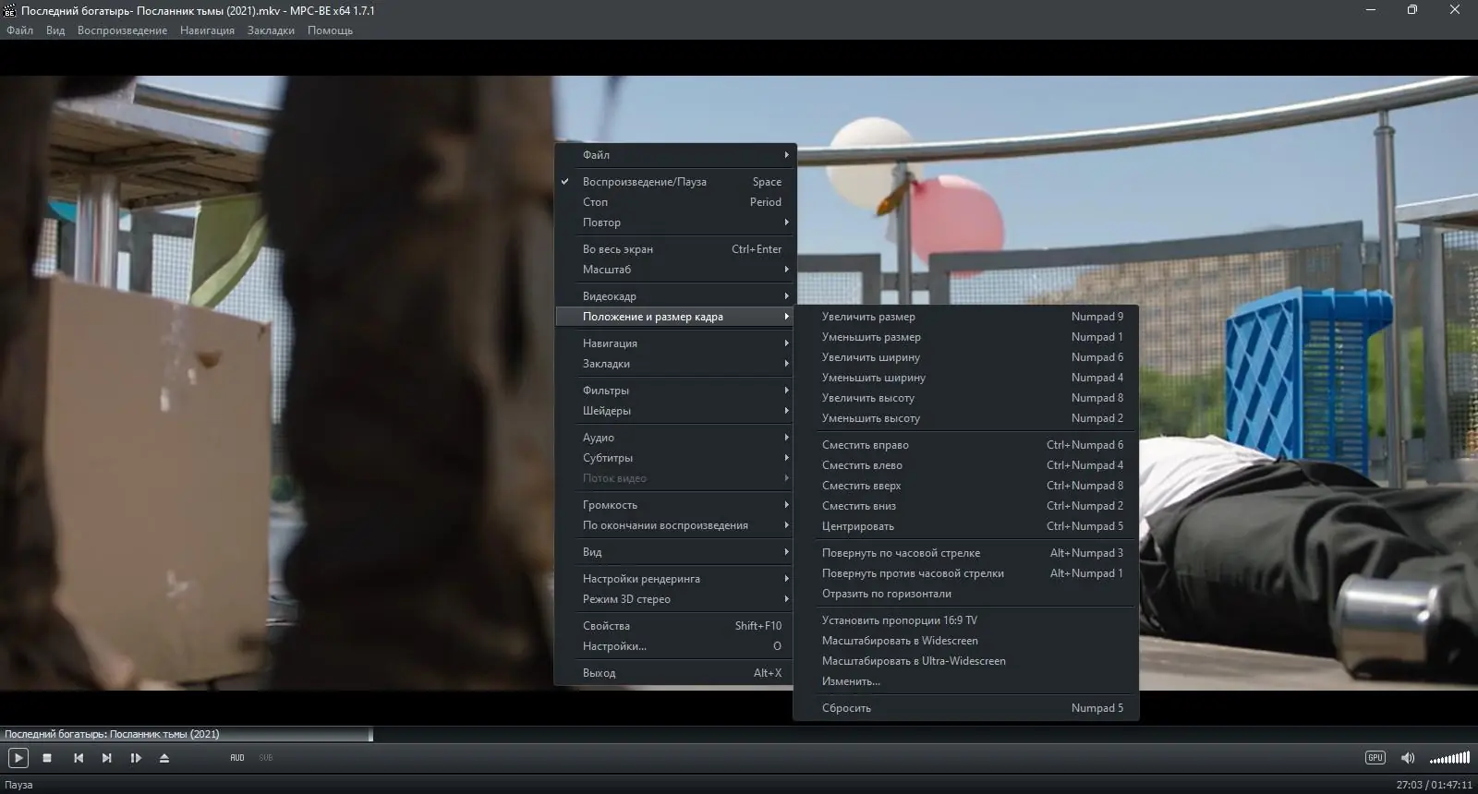Choose Во весь экран option
The width and height of the screenshot is (1478, 794).
(x=674, y=249)
